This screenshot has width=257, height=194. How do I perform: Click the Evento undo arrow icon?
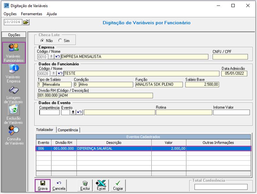(79, 112)
